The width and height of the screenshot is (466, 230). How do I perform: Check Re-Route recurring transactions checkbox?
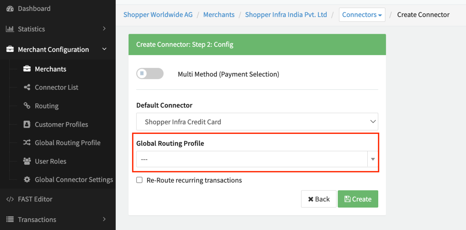pos(139,180)
